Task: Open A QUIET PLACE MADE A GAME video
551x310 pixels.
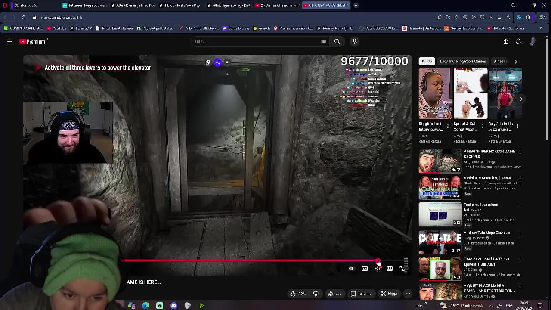Action: pyautogui.click(x=440, y=291)
